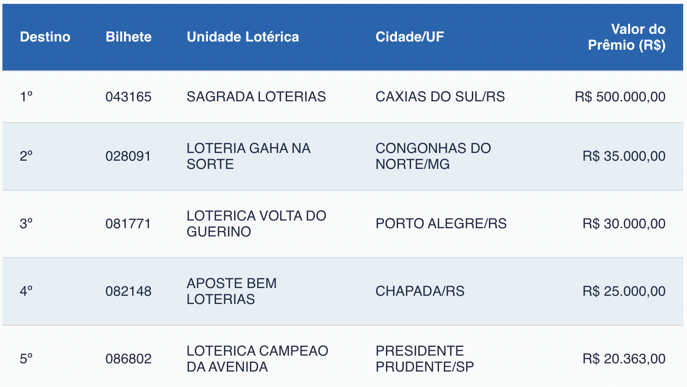The width and height of the screenshot is (687, 387).
Task: Select ticket number 082148
Action: [128, 291]
